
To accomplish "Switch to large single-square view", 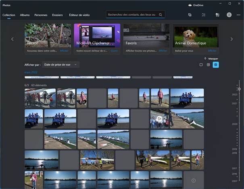I will [x=201, y=65].
